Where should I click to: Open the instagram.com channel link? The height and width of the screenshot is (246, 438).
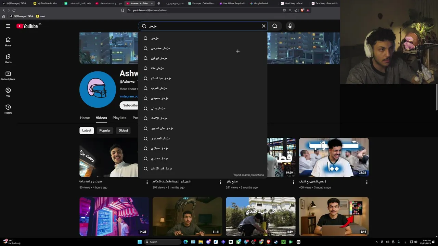pos(129,96)
